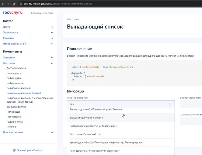The width and height of the screenshot is (202, 155).
Task: Click field under "С высотой списка" label
Action: [191, 121]
